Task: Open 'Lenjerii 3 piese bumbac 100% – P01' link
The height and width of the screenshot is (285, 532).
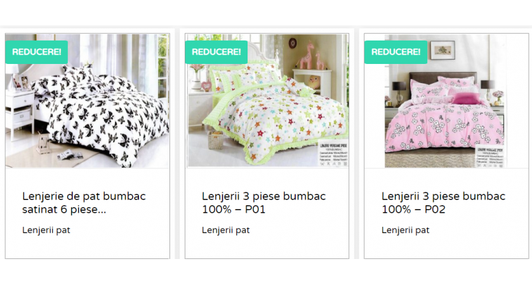Action: pyautogui.click(x=264, y=203)
